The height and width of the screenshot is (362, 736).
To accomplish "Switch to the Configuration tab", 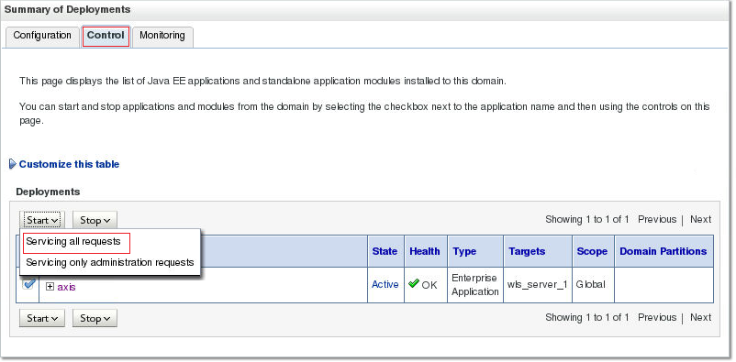I will coord(42,36).
